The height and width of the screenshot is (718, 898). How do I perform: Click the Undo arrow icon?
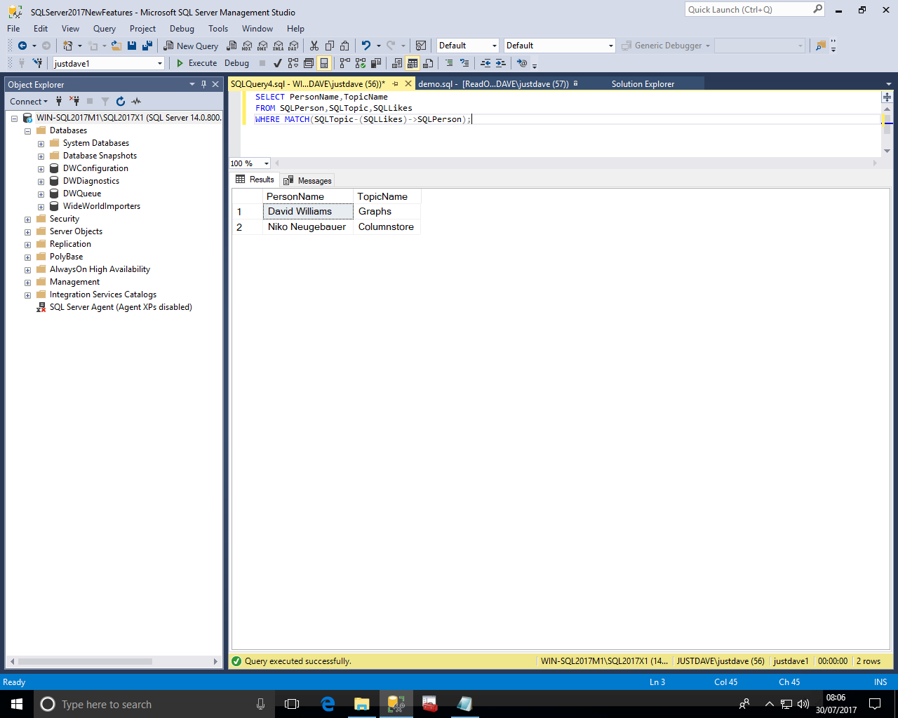(x=366, y=46)
